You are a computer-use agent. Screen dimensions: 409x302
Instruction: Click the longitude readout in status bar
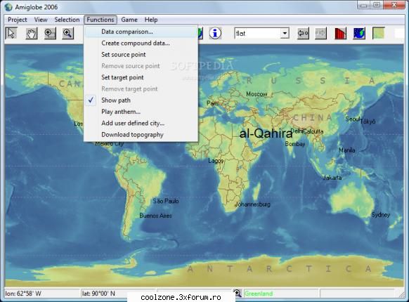[x=23, y=294]
